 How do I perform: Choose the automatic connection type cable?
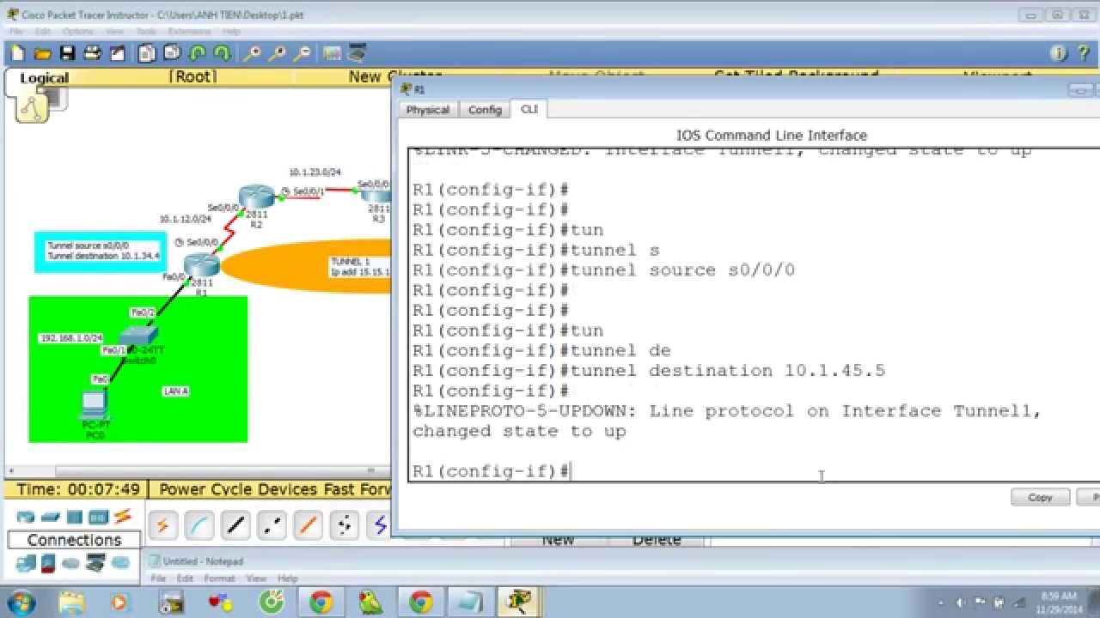pyautogui.click(x=162, y=524)
